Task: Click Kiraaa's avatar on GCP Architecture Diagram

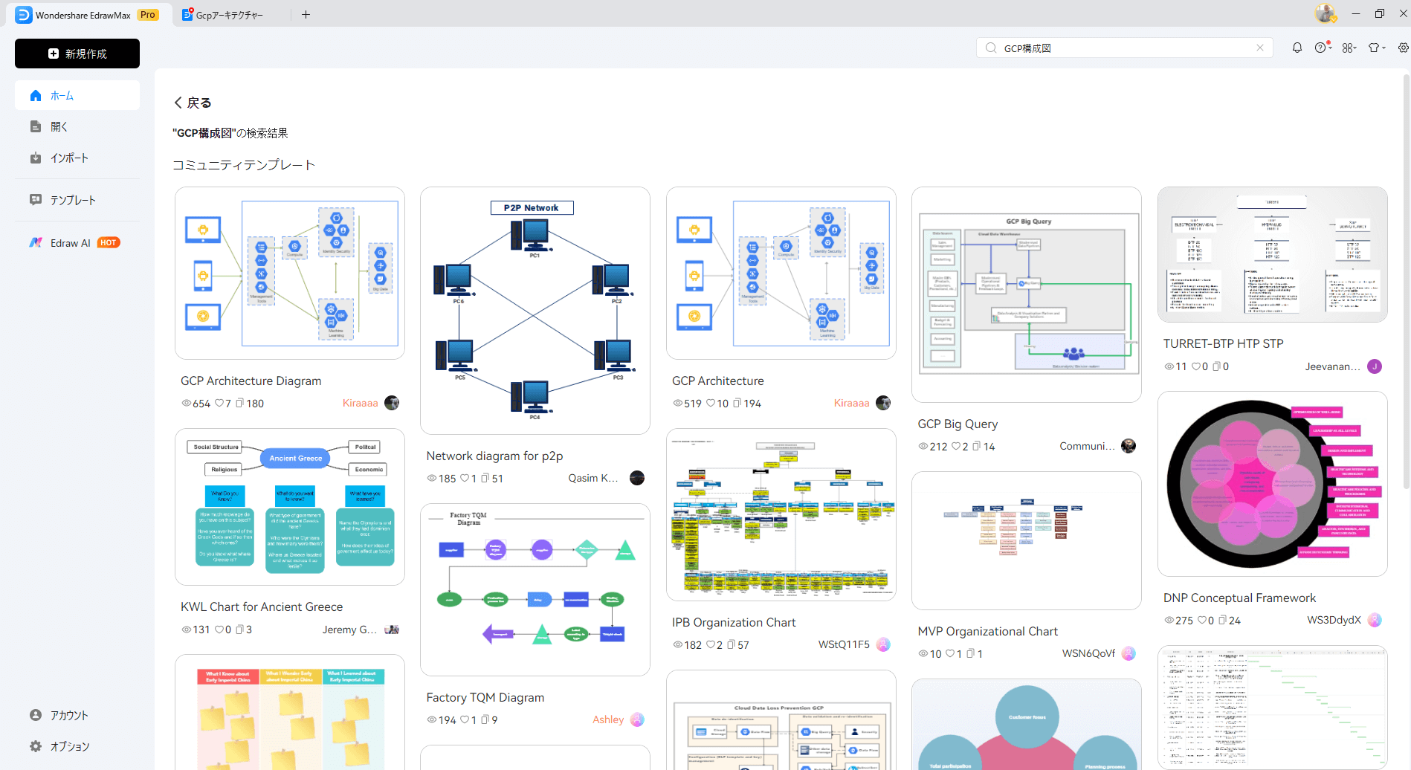Action: (392, 403)
